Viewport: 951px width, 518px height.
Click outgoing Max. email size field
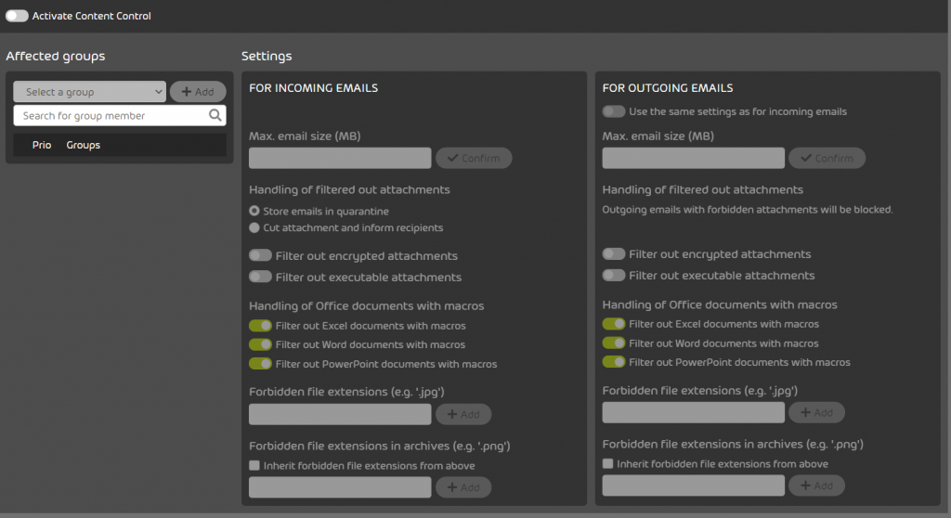(693, 159)
